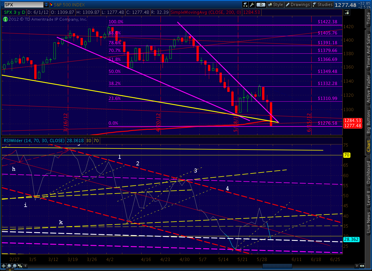Viewport: 372px width, 271px height.
Task: Click the 4/16 date on the time axis
Action: [146, 259]
